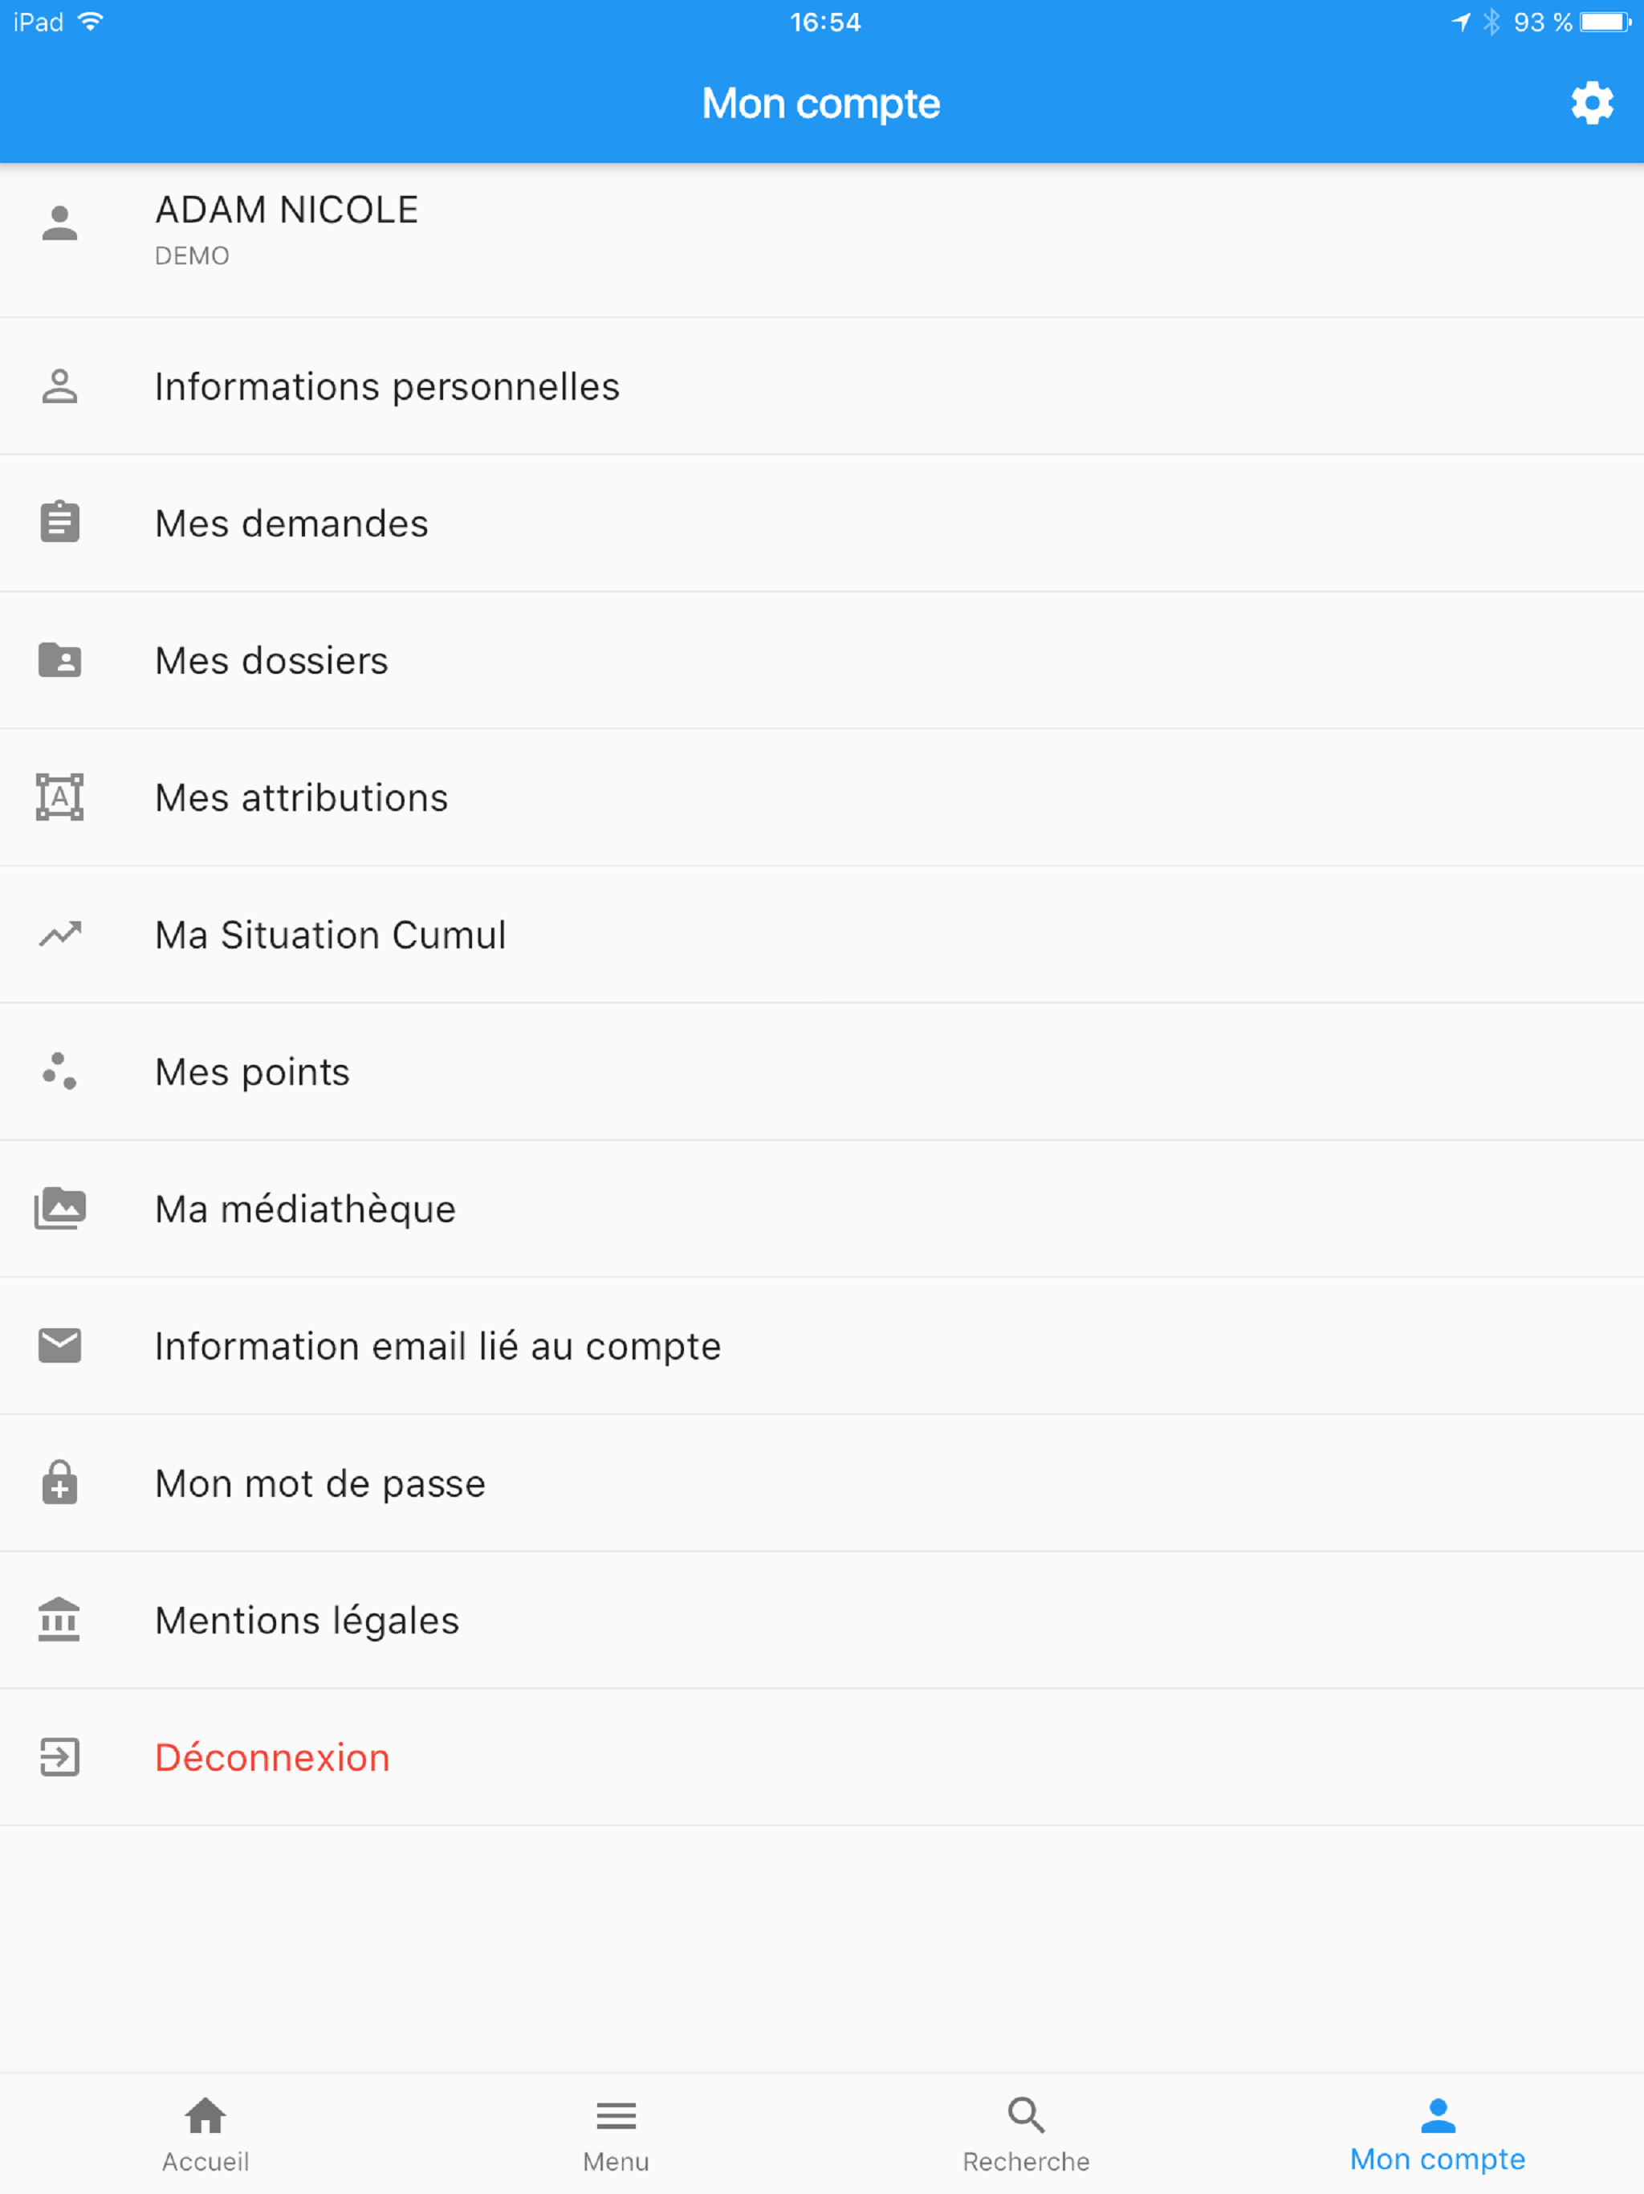Open Ma Situation Cumul entry

click(822, 934)
